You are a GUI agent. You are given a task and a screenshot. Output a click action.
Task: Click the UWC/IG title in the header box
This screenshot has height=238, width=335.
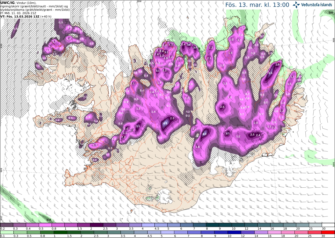tap(8, 3)
